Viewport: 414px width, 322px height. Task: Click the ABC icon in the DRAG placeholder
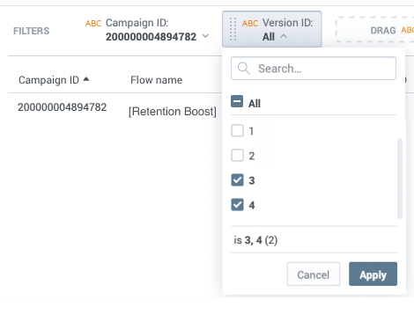(408, 30)
